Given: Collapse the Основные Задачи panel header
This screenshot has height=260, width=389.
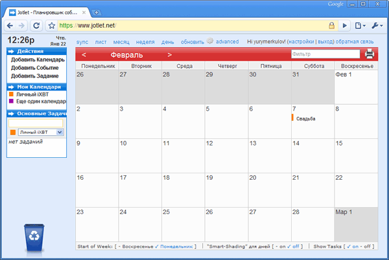Looking at the screenshot, I should (x=37, y=114).
